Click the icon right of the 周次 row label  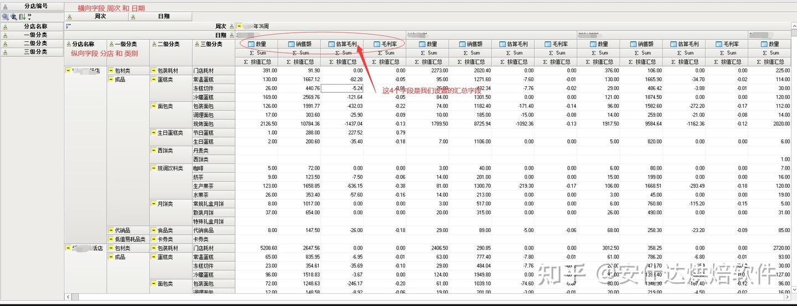(232, 27)
